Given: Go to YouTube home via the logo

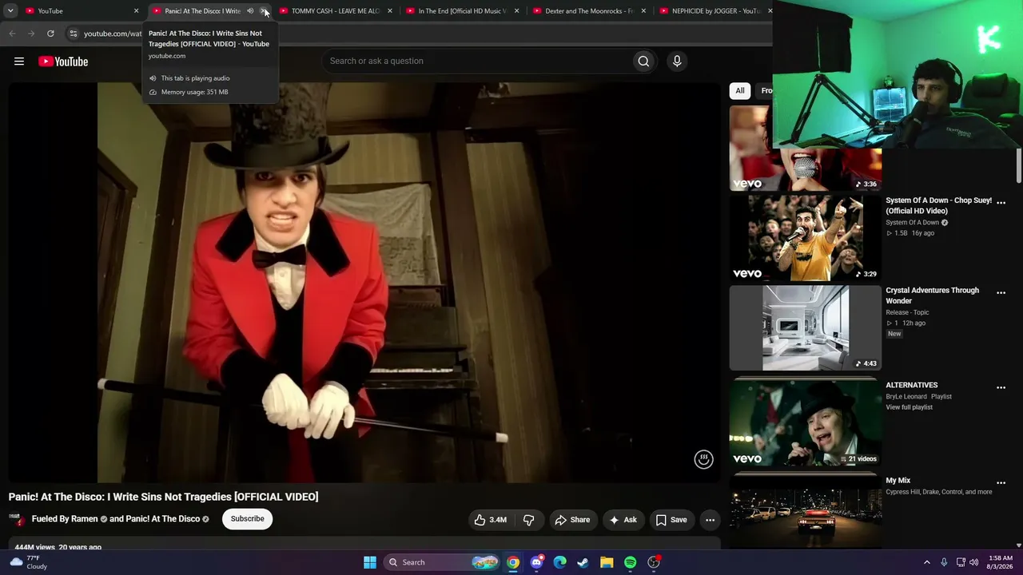Looking at the screenshot, I should tap(63, 61).
